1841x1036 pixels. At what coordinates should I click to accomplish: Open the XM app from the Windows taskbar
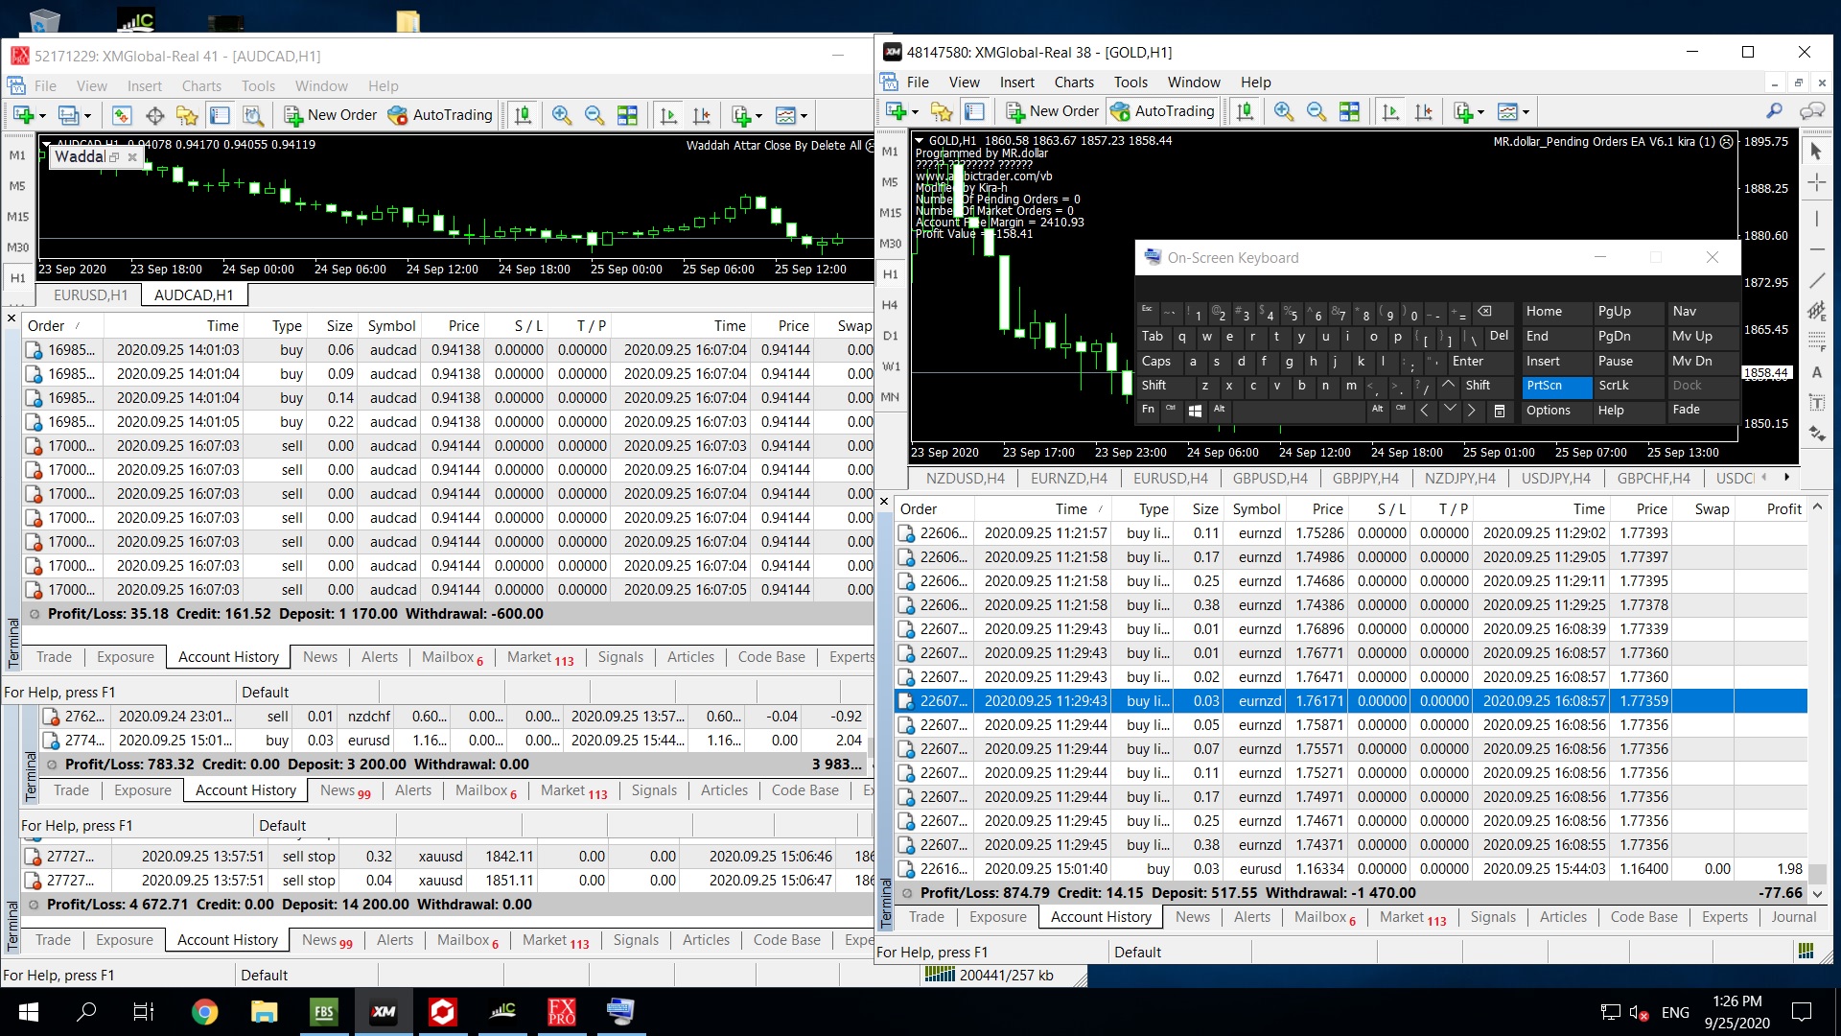pyautogui.click(x=384, y=1011)
